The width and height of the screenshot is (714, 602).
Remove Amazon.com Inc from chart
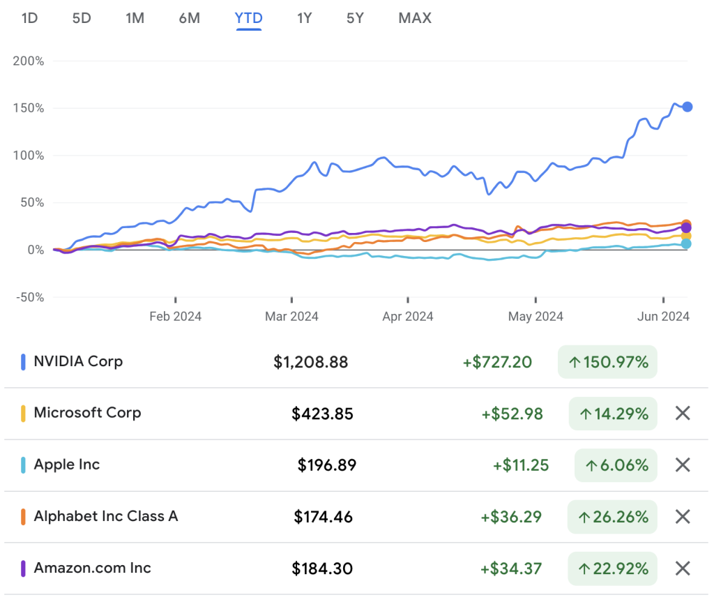tap(683, 569)
